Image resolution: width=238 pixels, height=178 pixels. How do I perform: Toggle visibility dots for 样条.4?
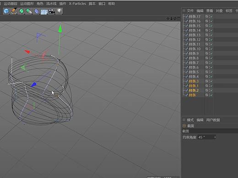point(210,77)
